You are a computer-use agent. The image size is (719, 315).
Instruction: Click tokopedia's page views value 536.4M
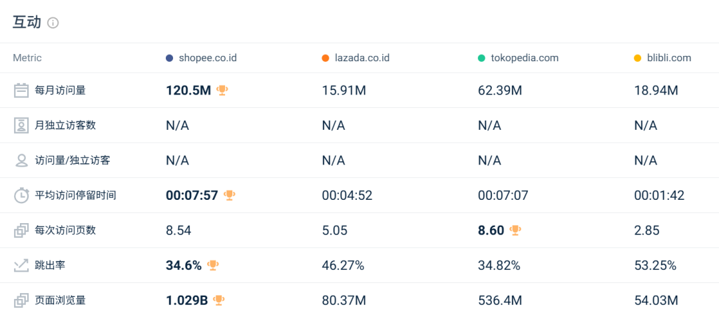tap(500, 300)
